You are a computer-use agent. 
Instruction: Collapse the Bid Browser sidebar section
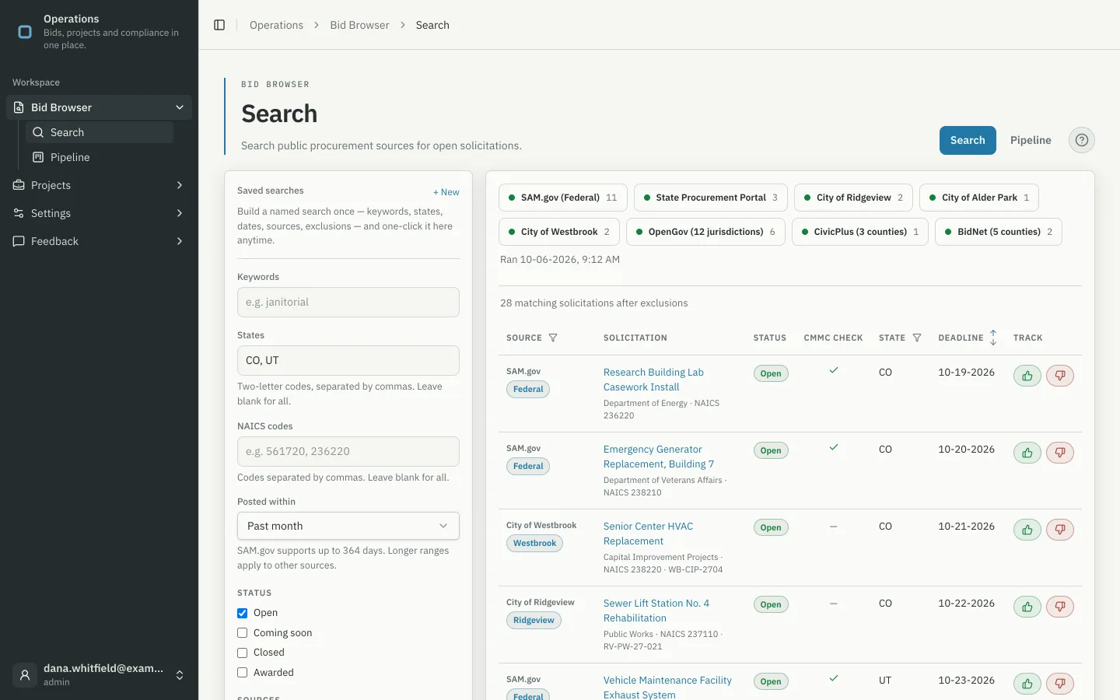[x=100, y=107]
